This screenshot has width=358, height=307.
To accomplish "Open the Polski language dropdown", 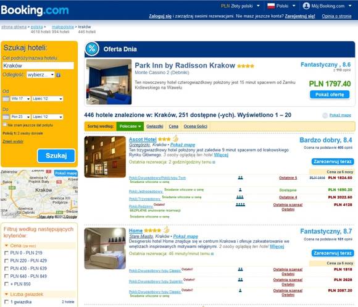I will click(x=281, y=6).
